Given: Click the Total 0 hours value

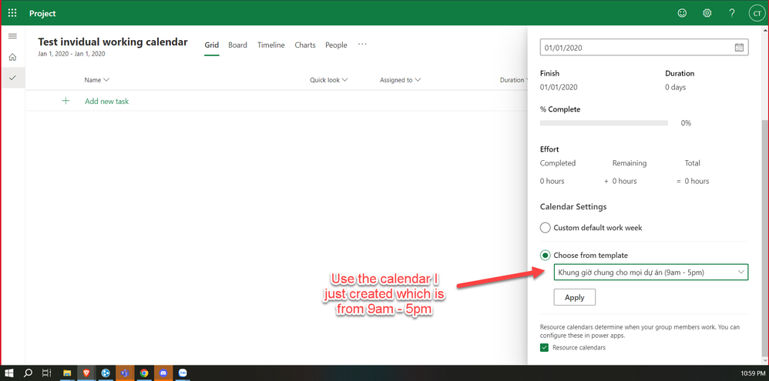Looking at the screenshot, I should (x=697, y=181).
